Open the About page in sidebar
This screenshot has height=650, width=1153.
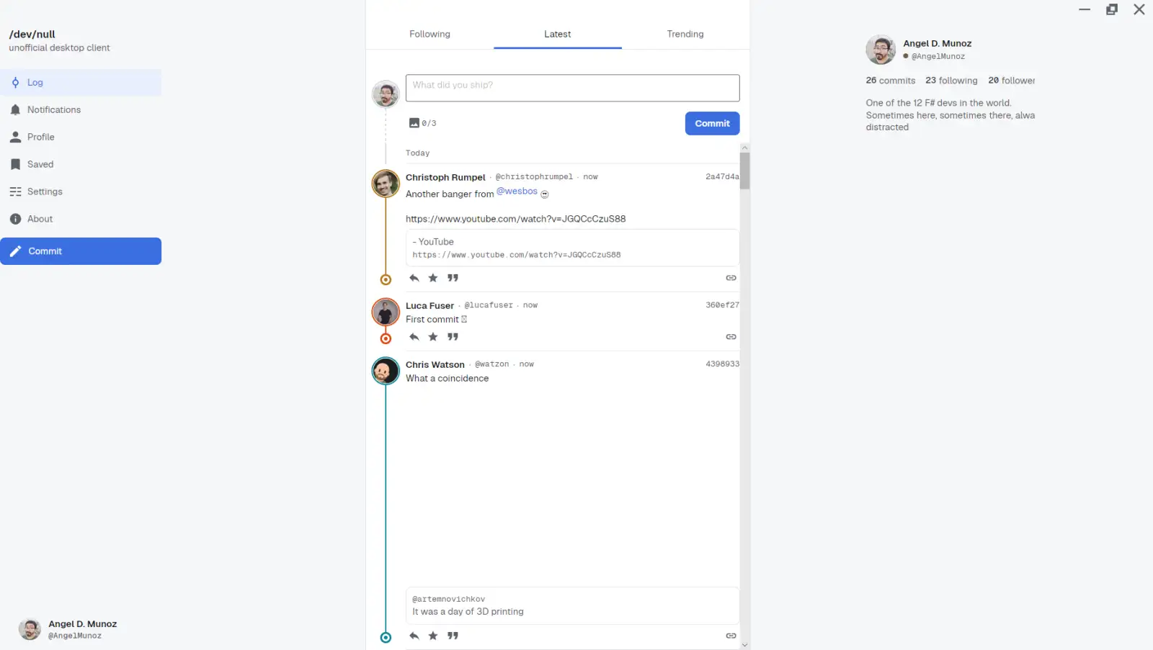point(81,220)
